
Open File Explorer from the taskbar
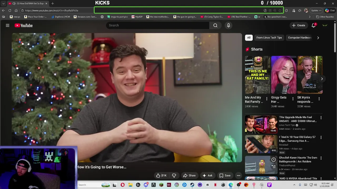click(130, 185)
